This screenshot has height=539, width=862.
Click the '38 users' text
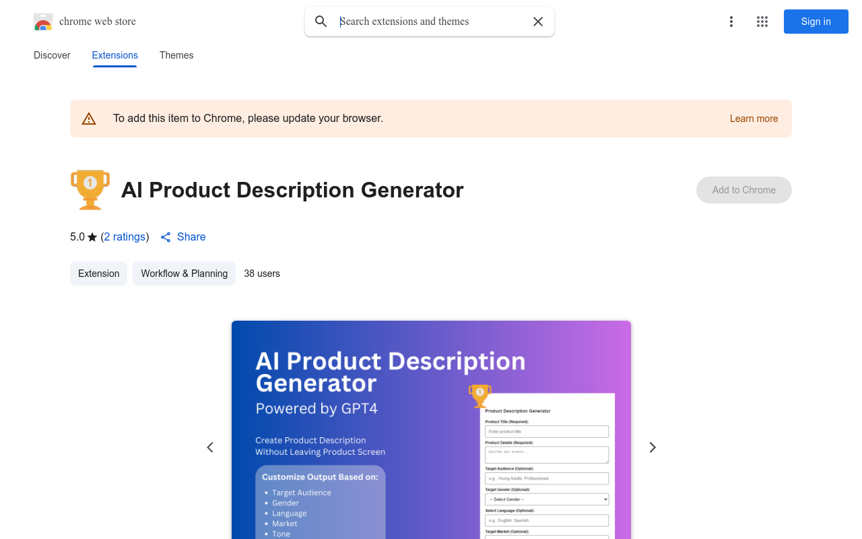pos(262,274)
